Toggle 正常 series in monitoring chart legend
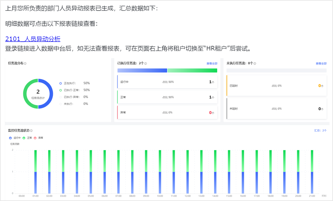The height and width of the screenshot is (201, 333). coord(28,138)
